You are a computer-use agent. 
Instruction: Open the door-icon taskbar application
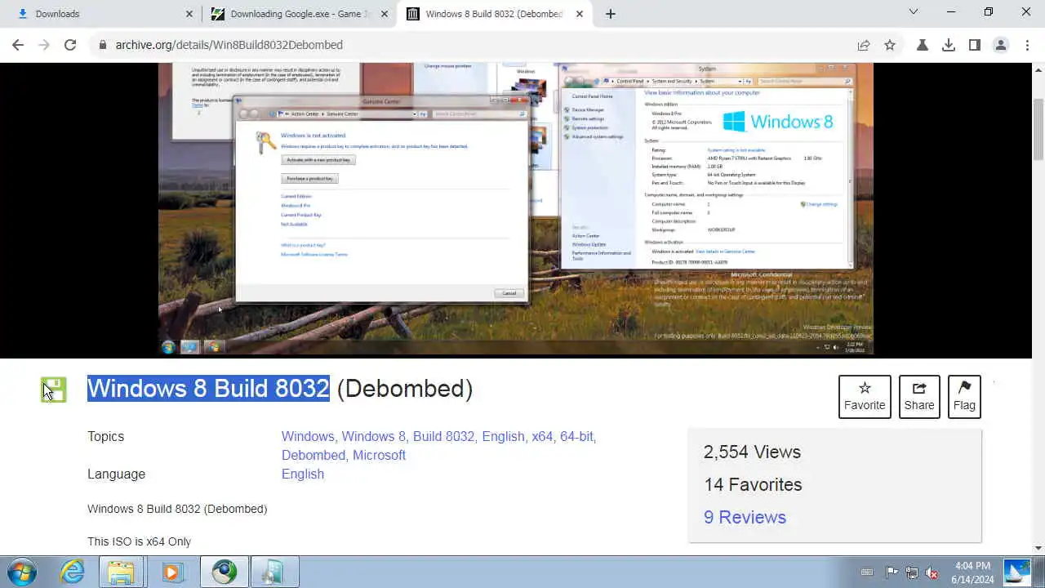[274, 572]
